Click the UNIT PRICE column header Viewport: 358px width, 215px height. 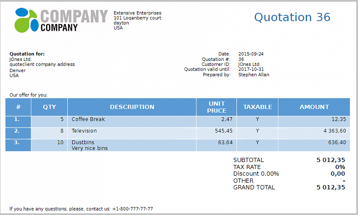tap(217, 107)
